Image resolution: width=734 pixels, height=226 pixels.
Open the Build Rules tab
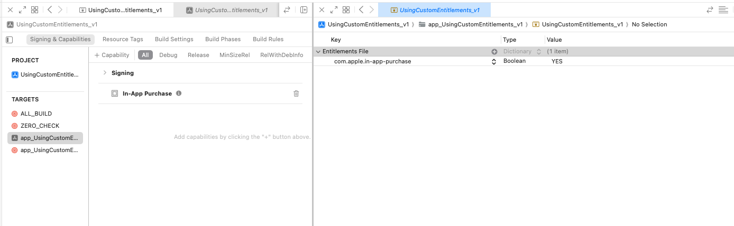pyautogui.click(x=268, y=39)
